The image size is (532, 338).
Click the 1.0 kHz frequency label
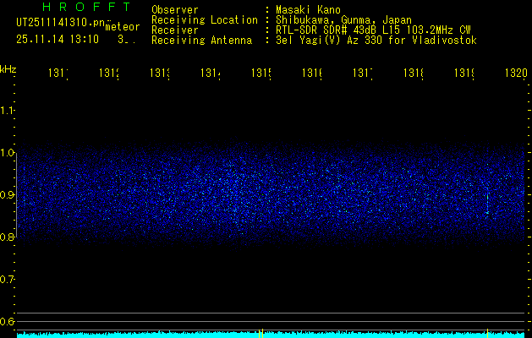point(7,153)
